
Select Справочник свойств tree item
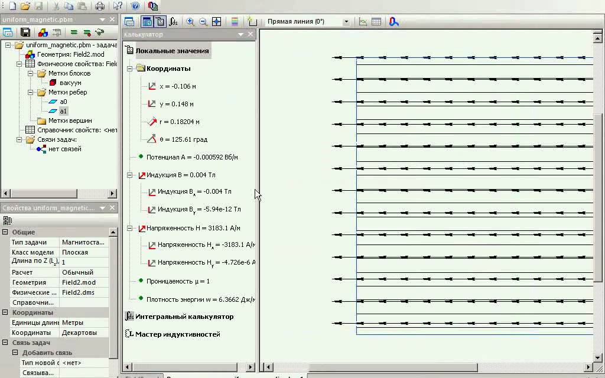[77, 130]
